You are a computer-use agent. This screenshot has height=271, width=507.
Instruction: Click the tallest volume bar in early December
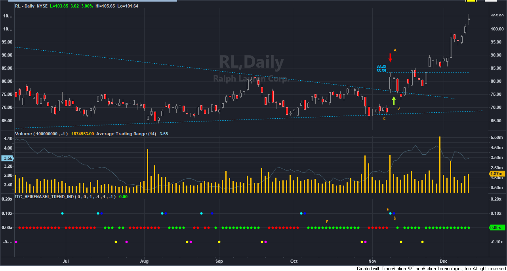440,164
